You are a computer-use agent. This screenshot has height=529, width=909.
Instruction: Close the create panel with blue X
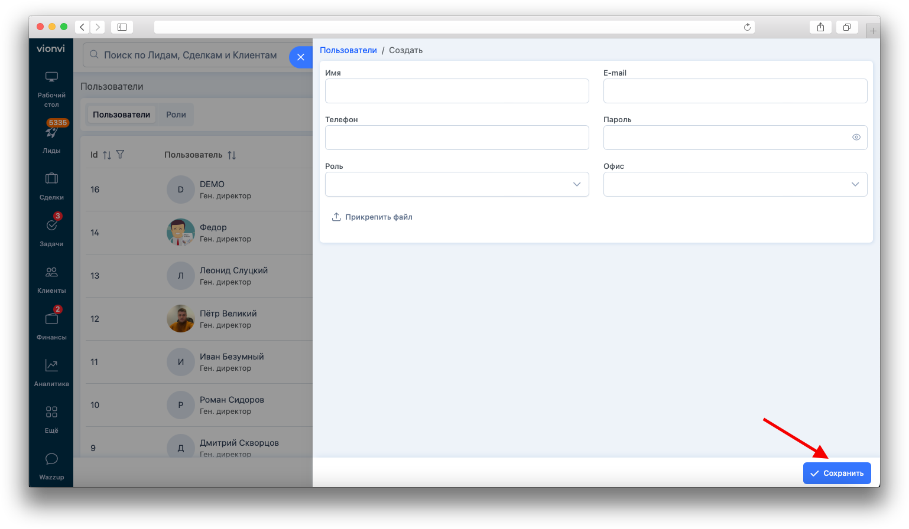tap(301, 57)
